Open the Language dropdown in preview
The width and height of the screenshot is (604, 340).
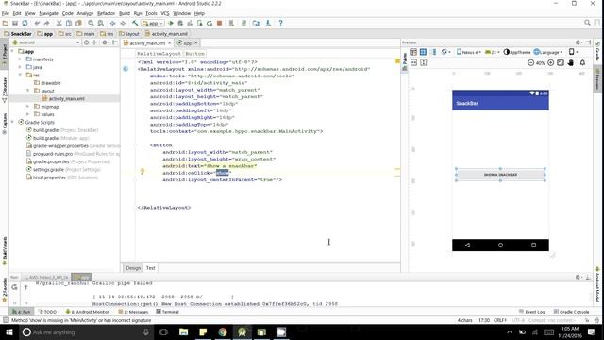coord(548,52)
